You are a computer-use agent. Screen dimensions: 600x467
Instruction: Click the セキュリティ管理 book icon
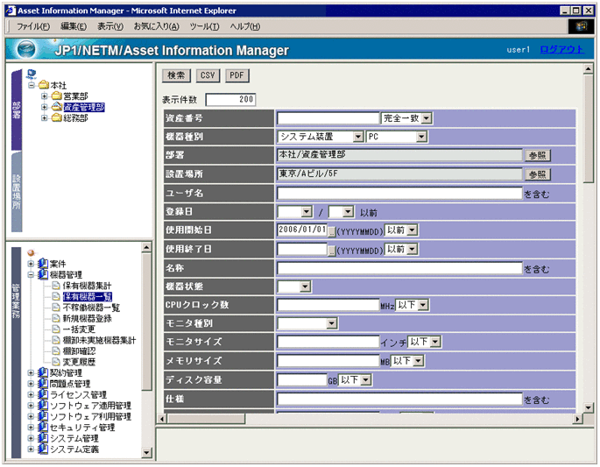pyautogui.click(x=42, y=427)
